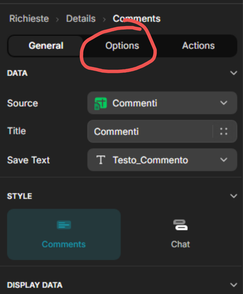243x294 pixels.
Task: Open the Save Text dropdown
Action: 162,160
